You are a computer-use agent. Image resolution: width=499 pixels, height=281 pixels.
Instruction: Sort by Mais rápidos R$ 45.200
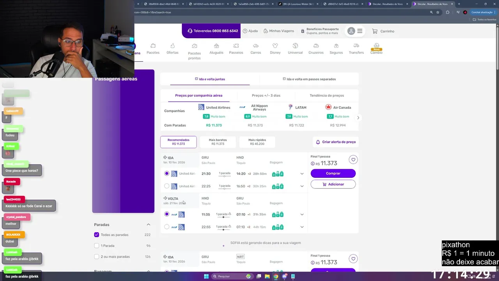click(257, 142)
